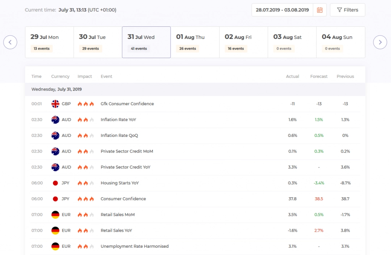
Task: Click the 41 events badge under 31 Jul
Action: [x=139, y=49]
